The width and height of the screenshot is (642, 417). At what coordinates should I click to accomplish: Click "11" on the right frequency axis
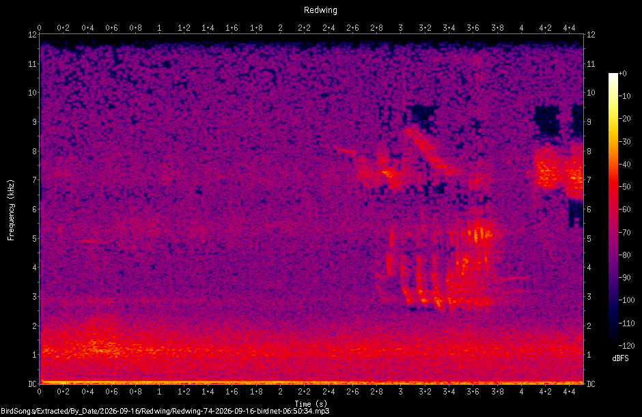point(591,64)
